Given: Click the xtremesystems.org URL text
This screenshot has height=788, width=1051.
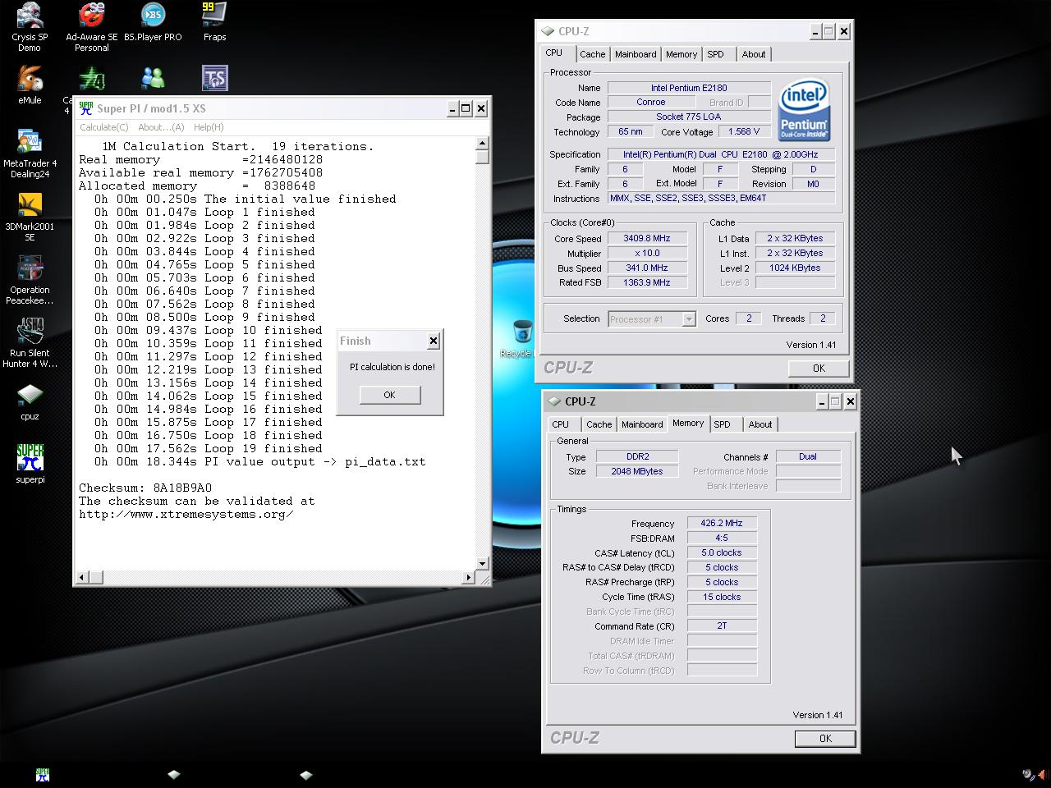Looking at the screenshot, I should click(186, 514).
